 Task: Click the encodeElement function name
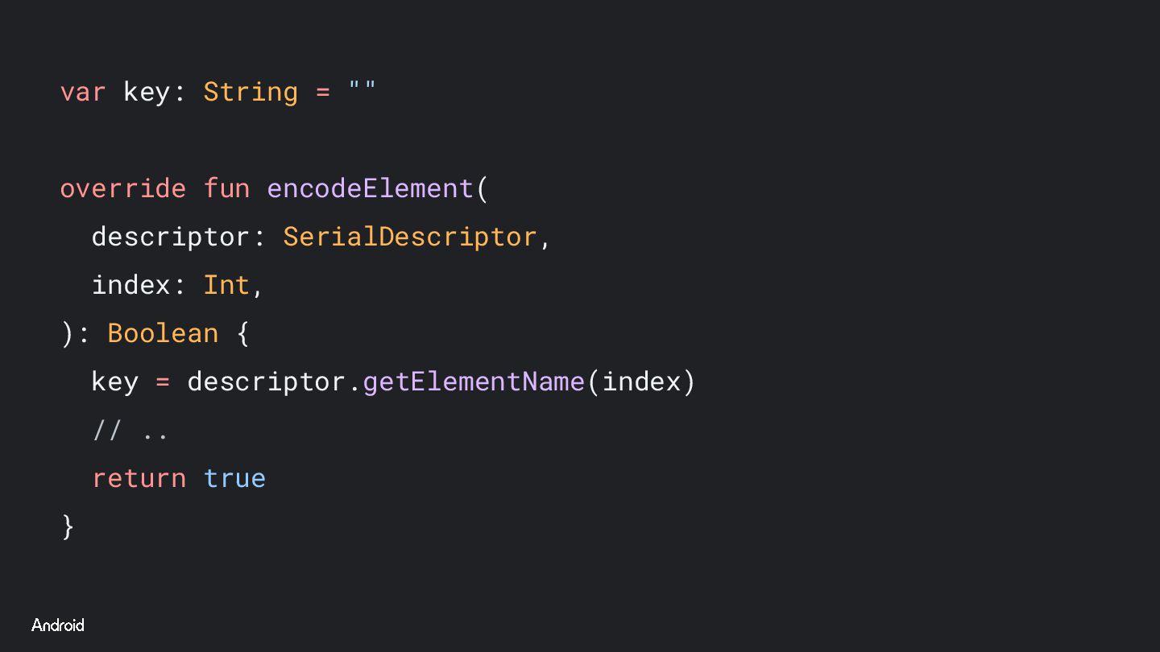click(370, 188)
